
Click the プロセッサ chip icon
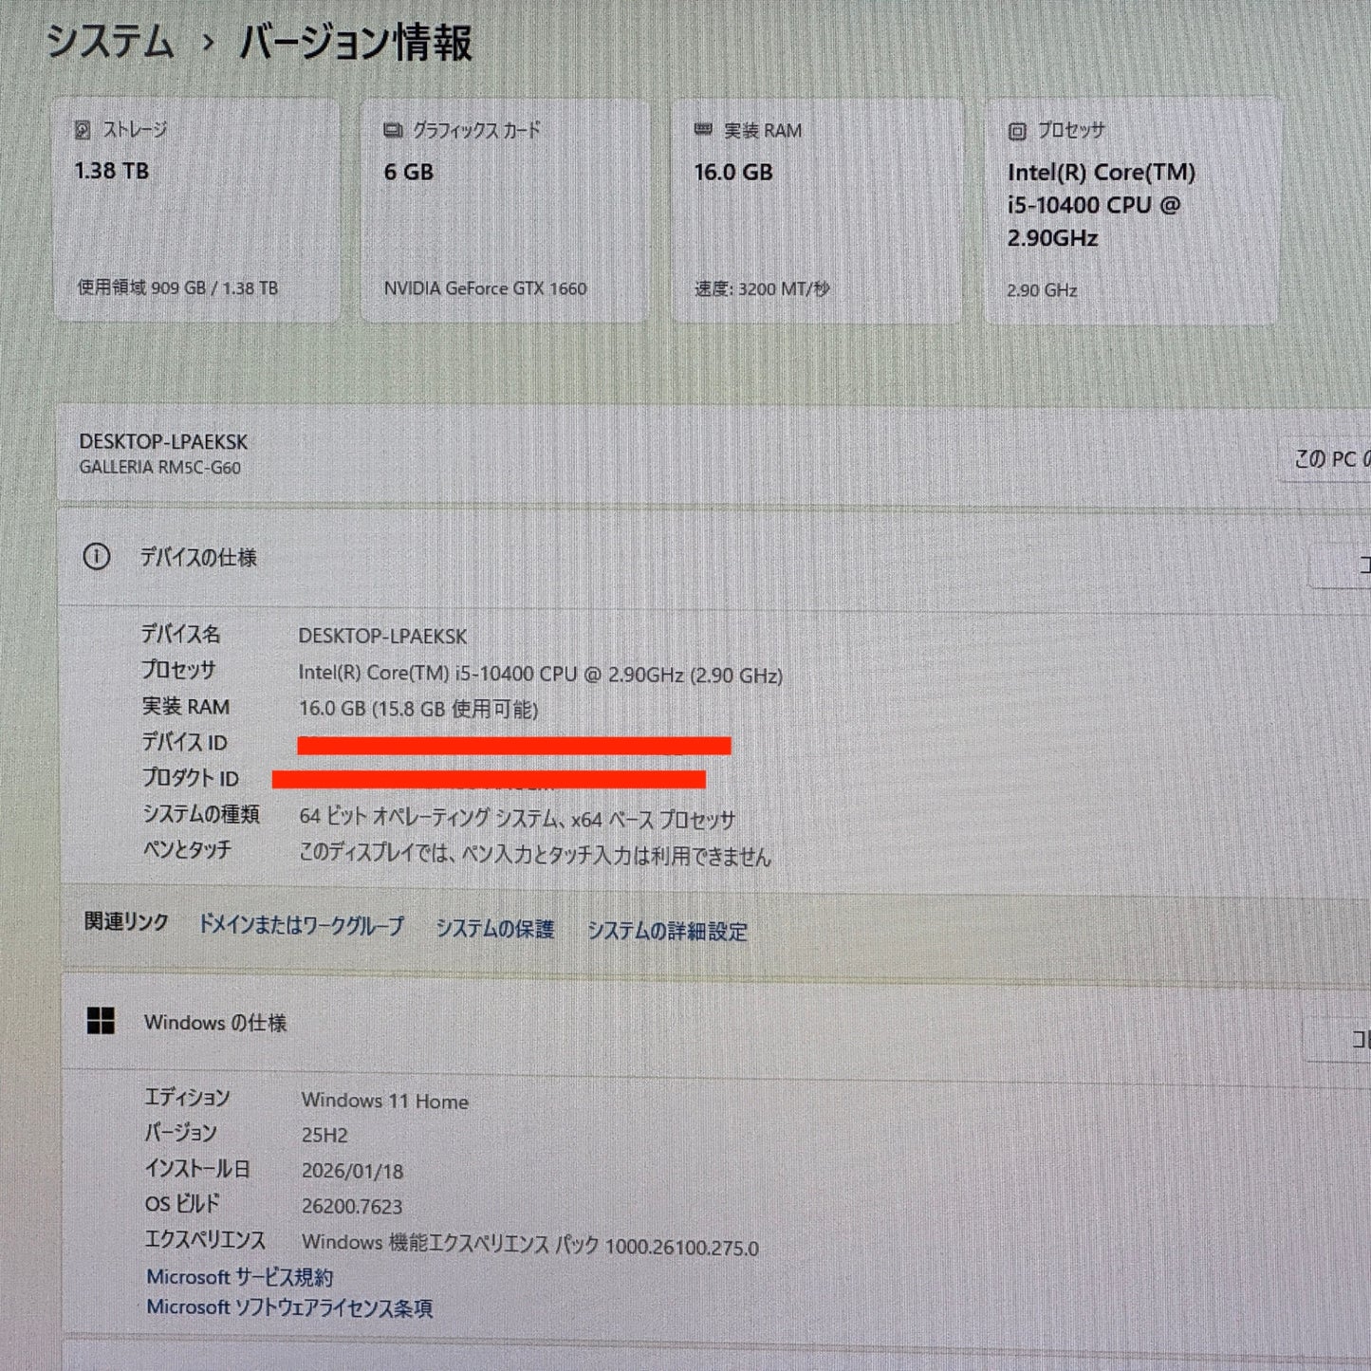click(1017, 131)
